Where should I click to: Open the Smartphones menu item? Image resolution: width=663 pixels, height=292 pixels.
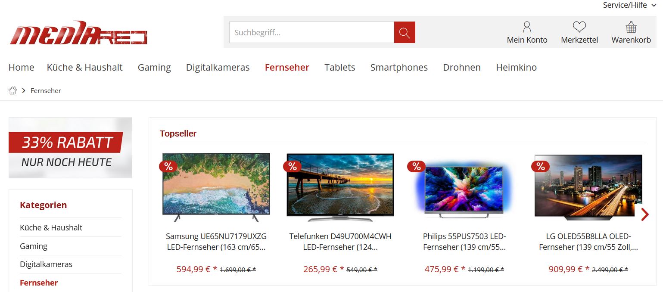click(x=399, y=67)
